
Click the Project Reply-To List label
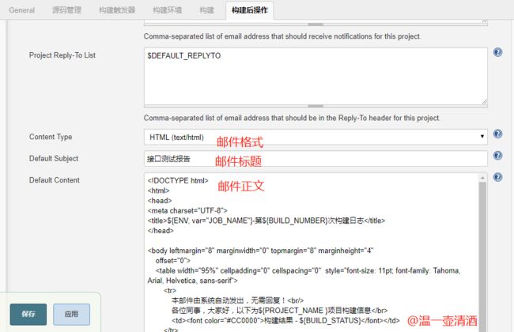pyautogui.click(x=62, y=55)
